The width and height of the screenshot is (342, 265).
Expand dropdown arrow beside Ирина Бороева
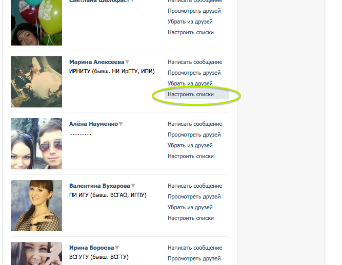tap(117, 248)
